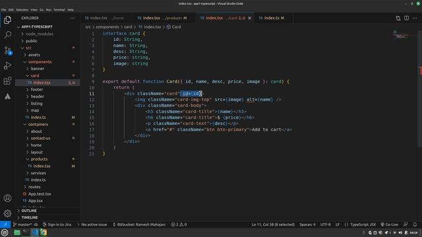Click the LF end of line indicator

pyautogui.click(x=337, y=224)
